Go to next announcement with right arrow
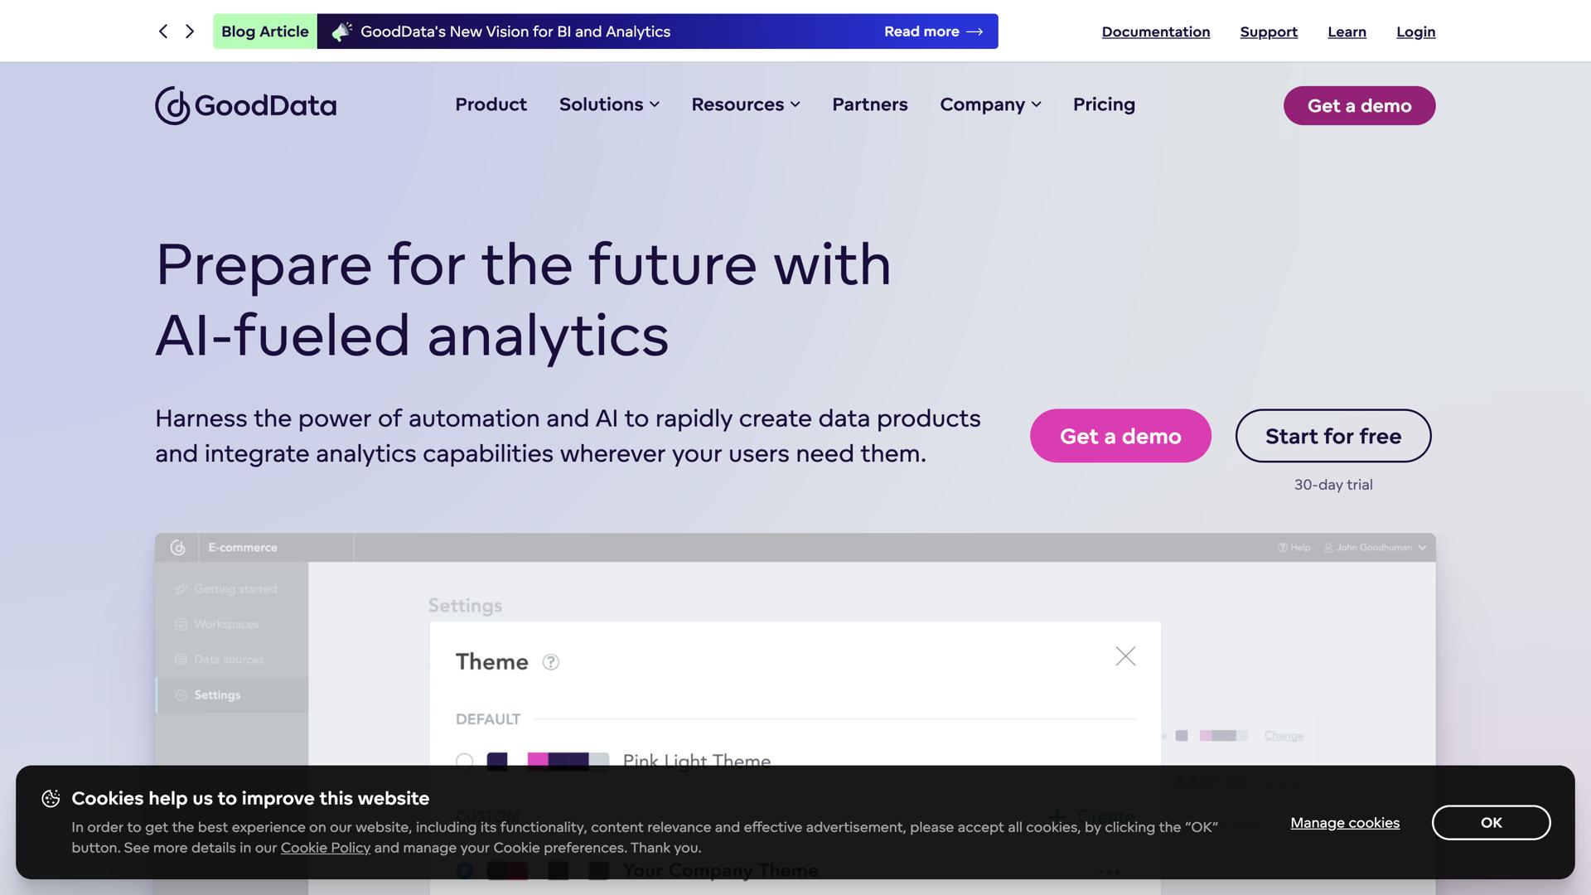The width and height of the screenshot is (1591, 895). click(190, 31)
